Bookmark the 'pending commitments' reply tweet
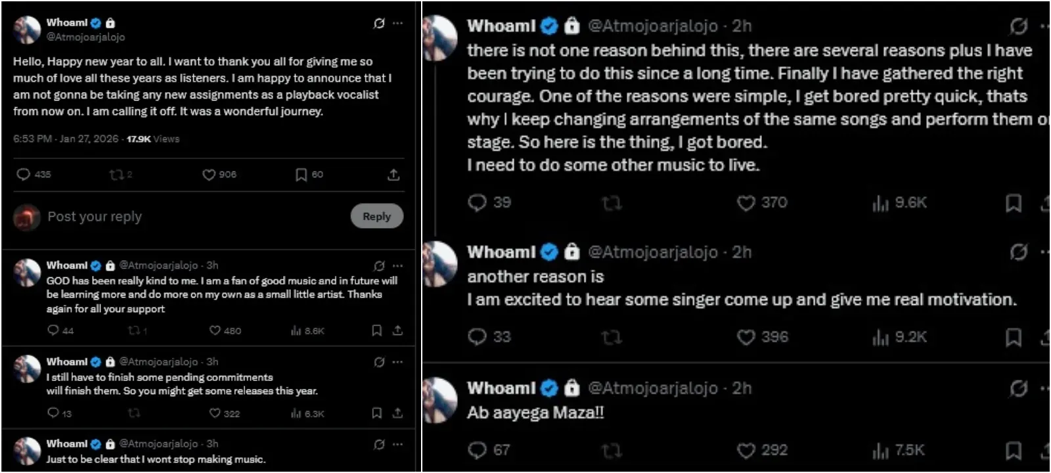 click(376, 413)
